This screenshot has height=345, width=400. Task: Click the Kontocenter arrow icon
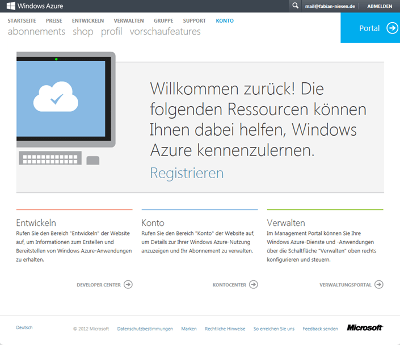(x=253, y=284)
